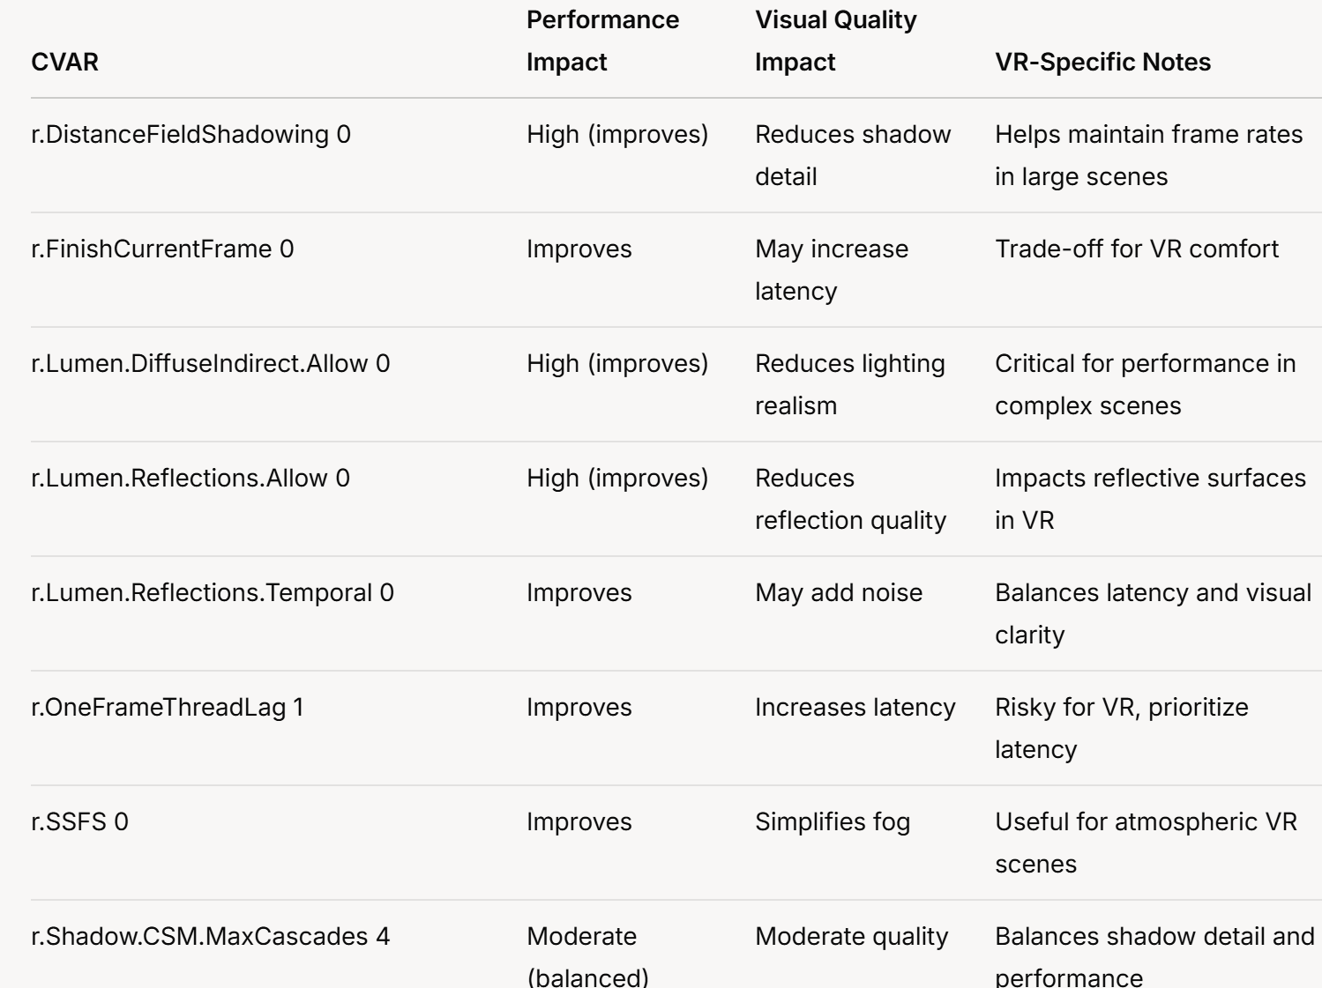Click the Simplifies fog cell
Viewport: 1322px width, 988px height.
[x=832, y=822]
